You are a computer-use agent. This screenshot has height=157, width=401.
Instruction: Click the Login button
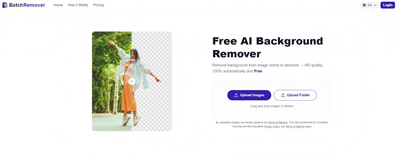click(x=388, y=5)
